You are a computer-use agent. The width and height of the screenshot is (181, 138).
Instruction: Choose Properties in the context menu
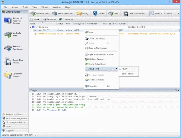tap(102, 86)
